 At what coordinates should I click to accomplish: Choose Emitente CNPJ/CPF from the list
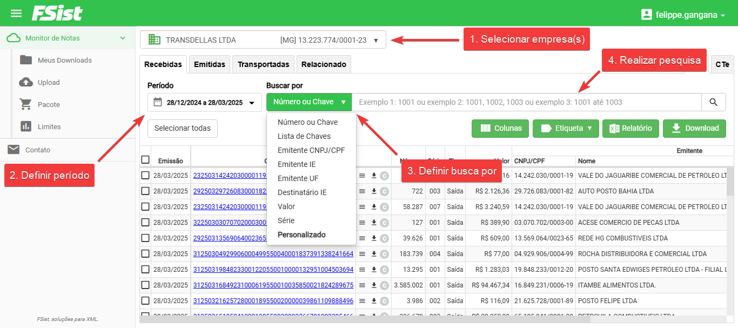point(311,150)
